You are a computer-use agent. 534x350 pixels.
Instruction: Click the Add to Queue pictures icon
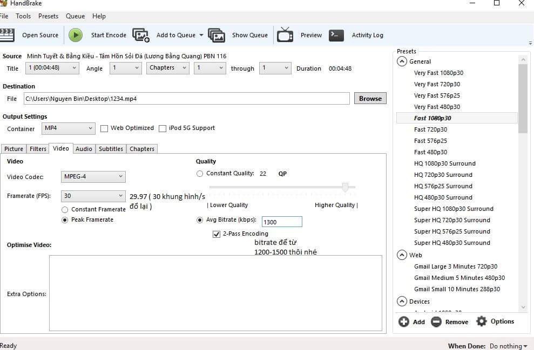[140, 35]
